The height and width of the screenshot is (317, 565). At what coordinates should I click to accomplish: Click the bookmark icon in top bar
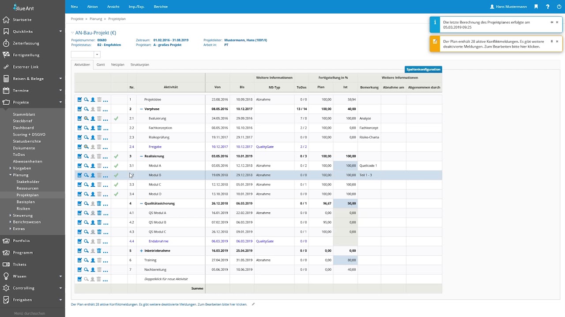536,7
